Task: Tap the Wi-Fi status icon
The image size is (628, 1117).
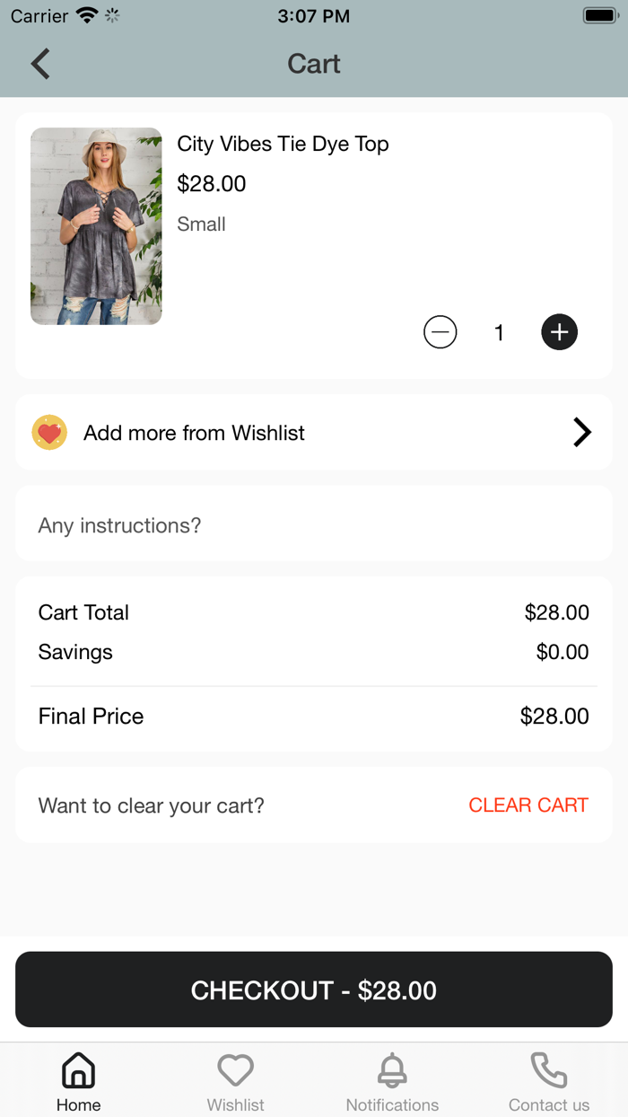Action: coord(87,16)
